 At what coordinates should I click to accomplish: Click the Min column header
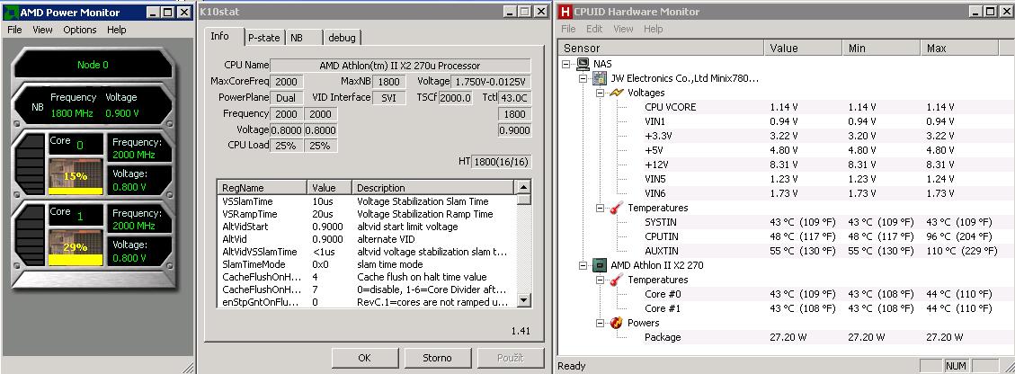coord(882,48)
